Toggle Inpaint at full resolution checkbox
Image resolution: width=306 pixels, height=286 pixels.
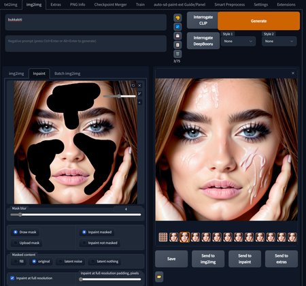(12, 278)
